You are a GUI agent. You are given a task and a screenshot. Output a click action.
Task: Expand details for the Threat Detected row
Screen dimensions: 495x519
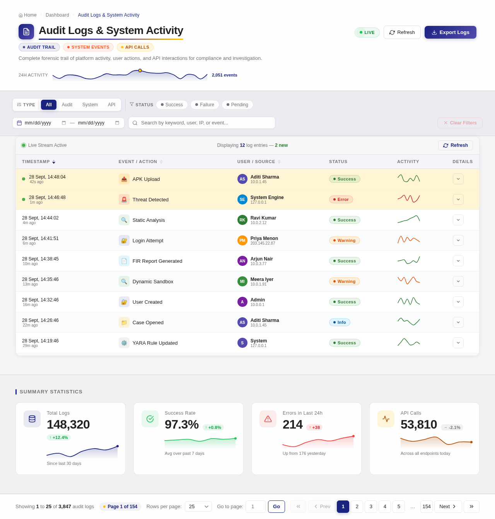pyautogui.click(x=458, y=199)
